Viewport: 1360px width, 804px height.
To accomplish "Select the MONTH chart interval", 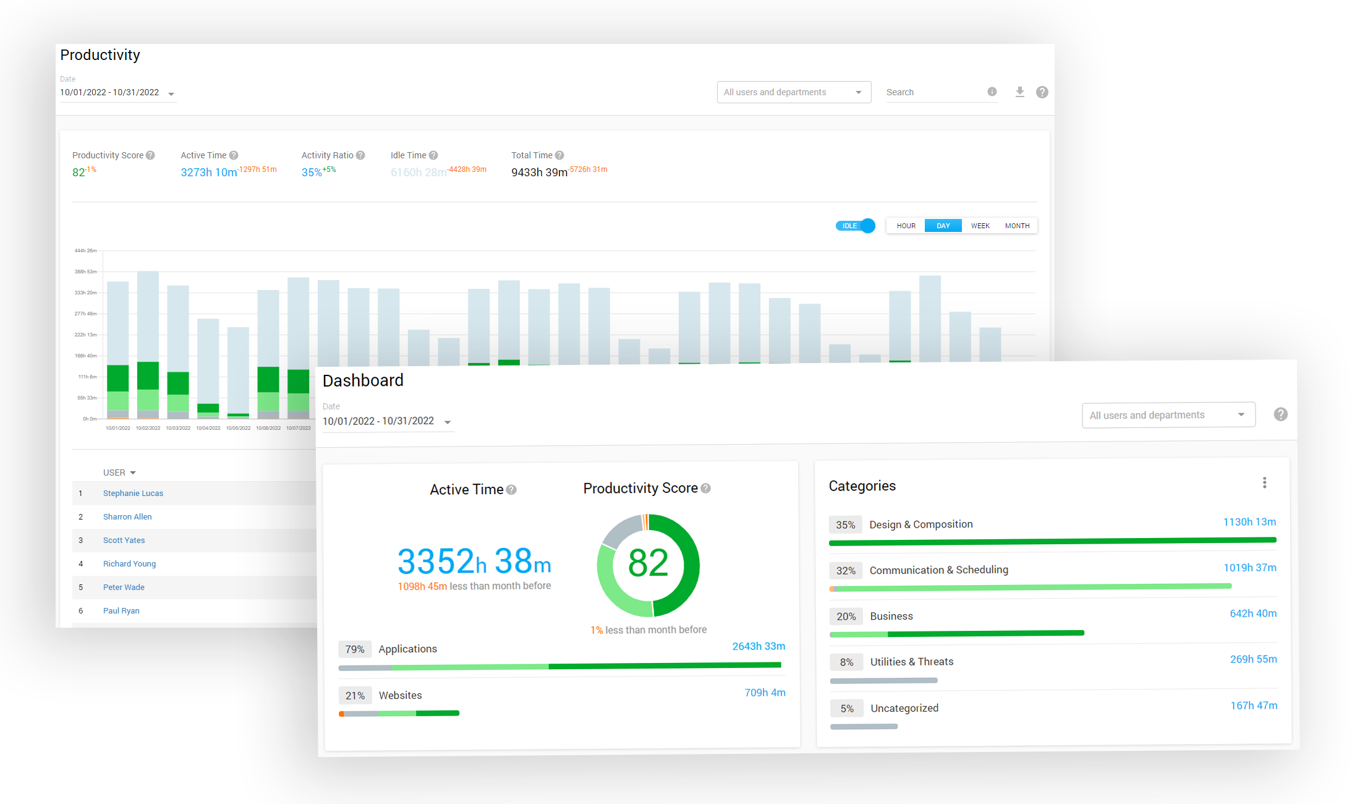I will [1017, 226].
